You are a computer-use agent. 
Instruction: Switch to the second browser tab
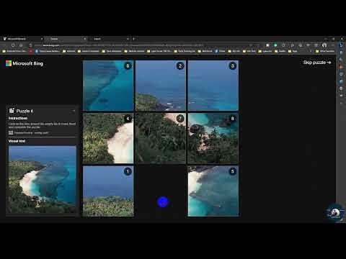[66, 39]
